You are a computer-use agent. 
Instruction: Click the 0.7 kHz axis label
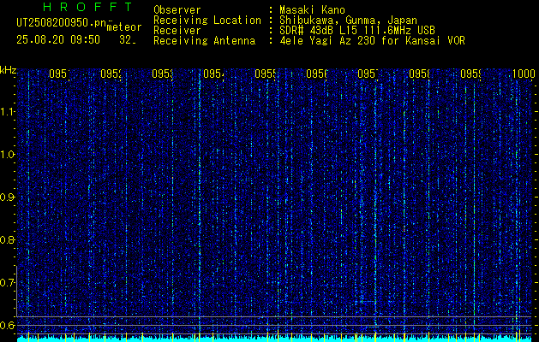pos(7,283)
